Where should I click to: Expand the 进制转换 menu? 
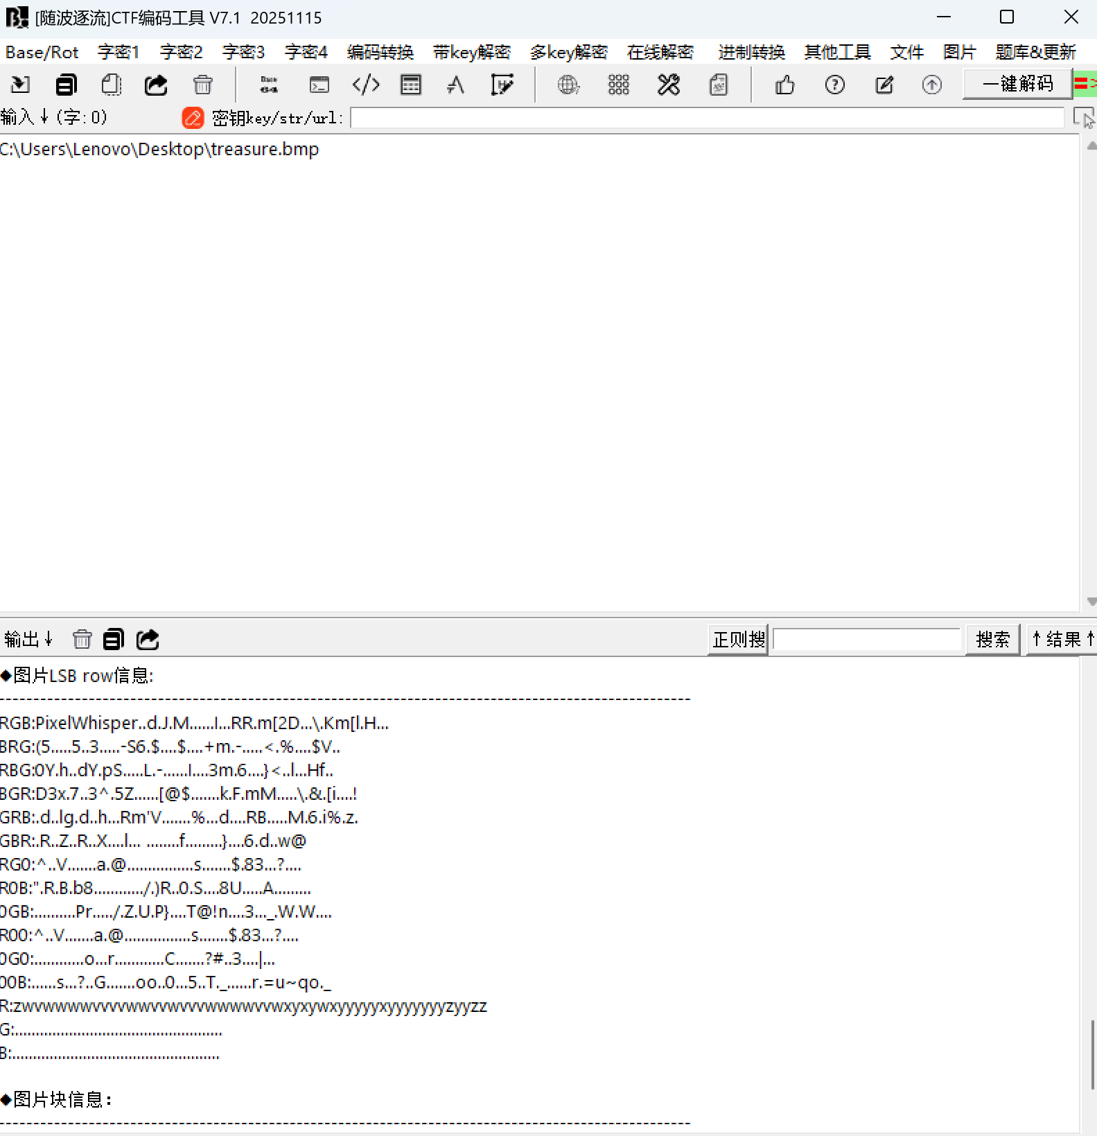click(751, 52)
